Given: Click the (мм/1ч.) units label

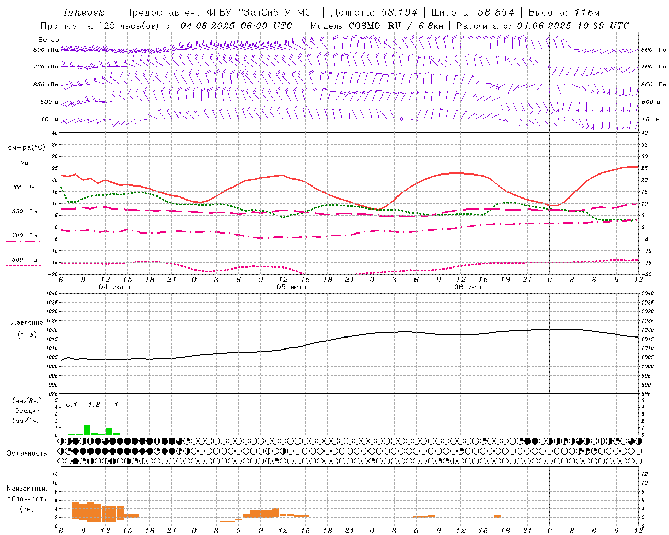Looking at the screenshot, I should (x=27, y=420).
